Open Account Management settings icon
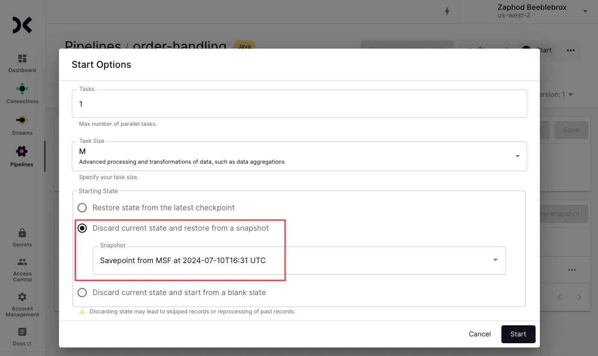This screenshot has width=598, height=356. point(22,297)
